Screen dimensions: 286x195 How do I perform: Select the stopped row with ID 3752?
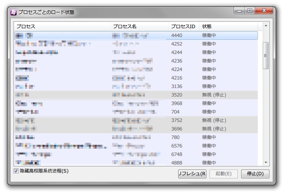click(136, 120)
